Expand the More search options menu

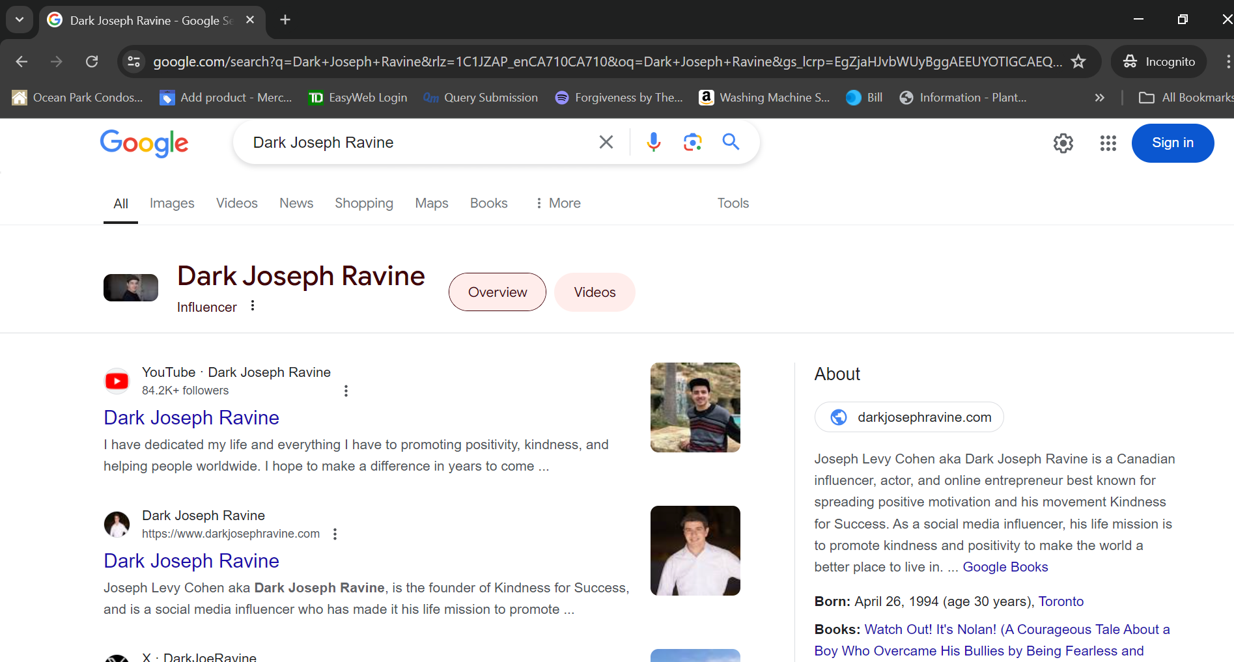coord(558,203)
